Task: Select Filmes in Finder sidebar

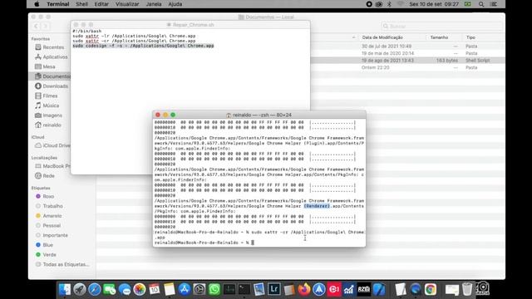Action: (47, 96)
